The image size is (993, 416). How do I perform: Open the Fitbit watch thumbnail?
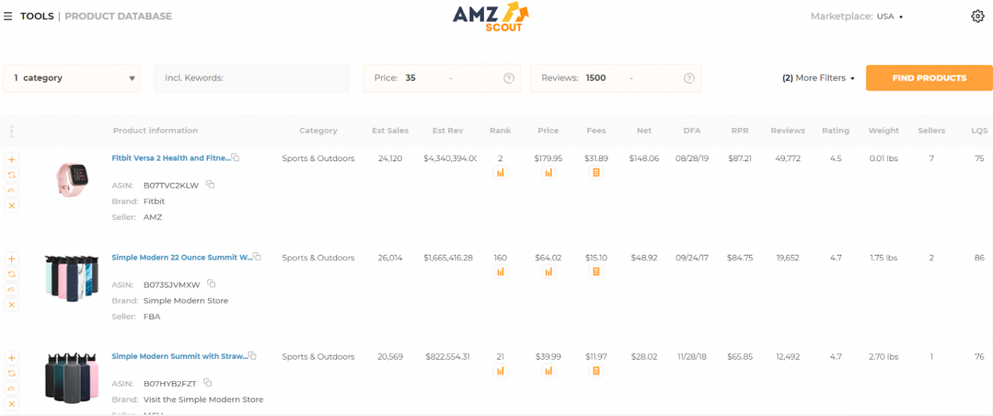(x=72, y=180)
